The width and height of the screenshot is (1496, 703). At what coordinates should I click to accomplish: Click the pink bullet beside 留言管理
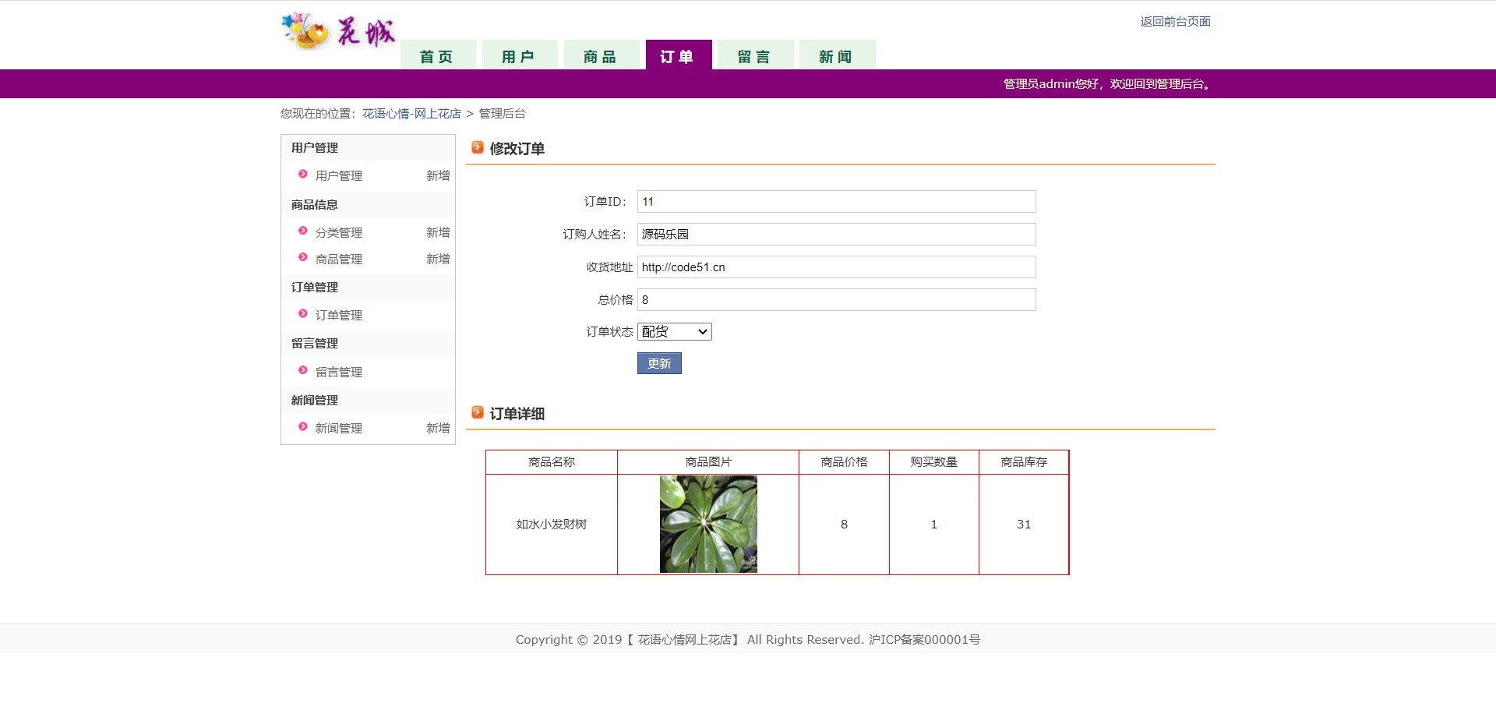[303, 371]
